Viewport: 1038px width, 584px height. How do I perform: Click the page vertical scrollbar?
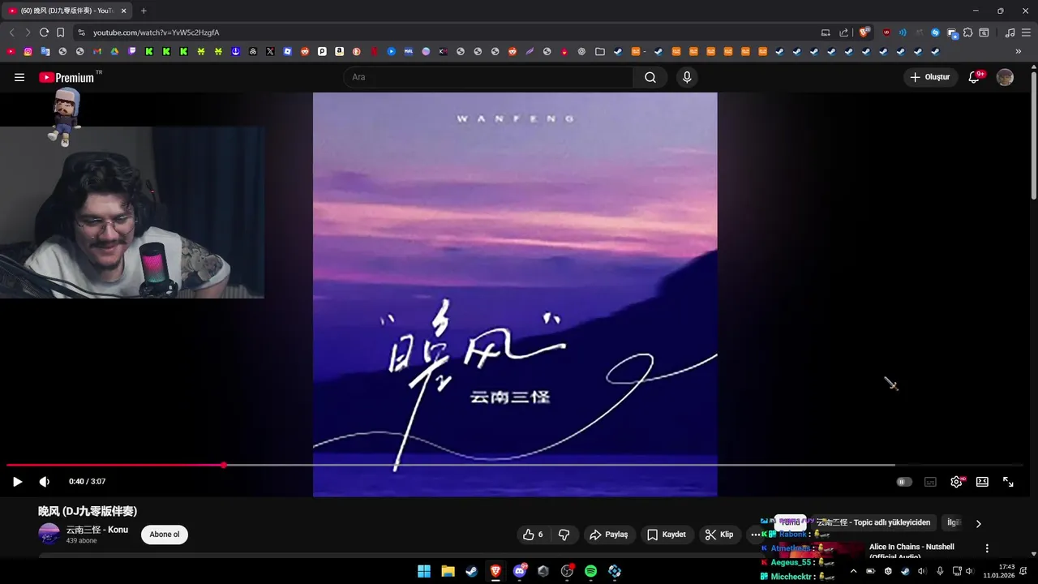[x=1034, y=134]
